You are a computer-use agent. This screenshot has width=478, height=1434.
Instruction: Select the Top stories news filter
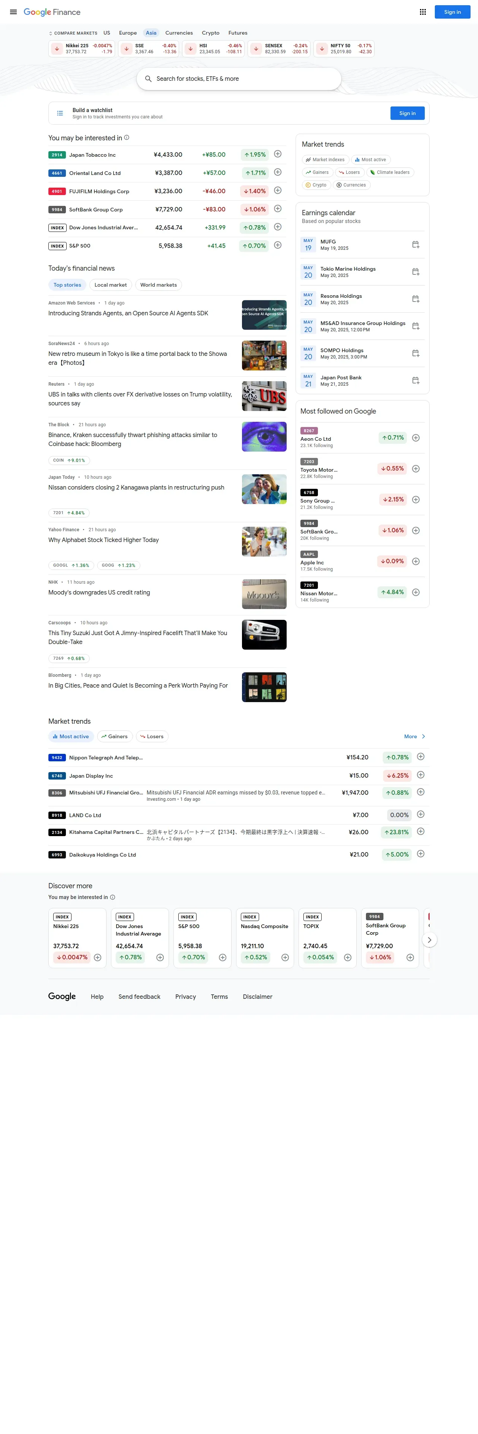[67, 285]
